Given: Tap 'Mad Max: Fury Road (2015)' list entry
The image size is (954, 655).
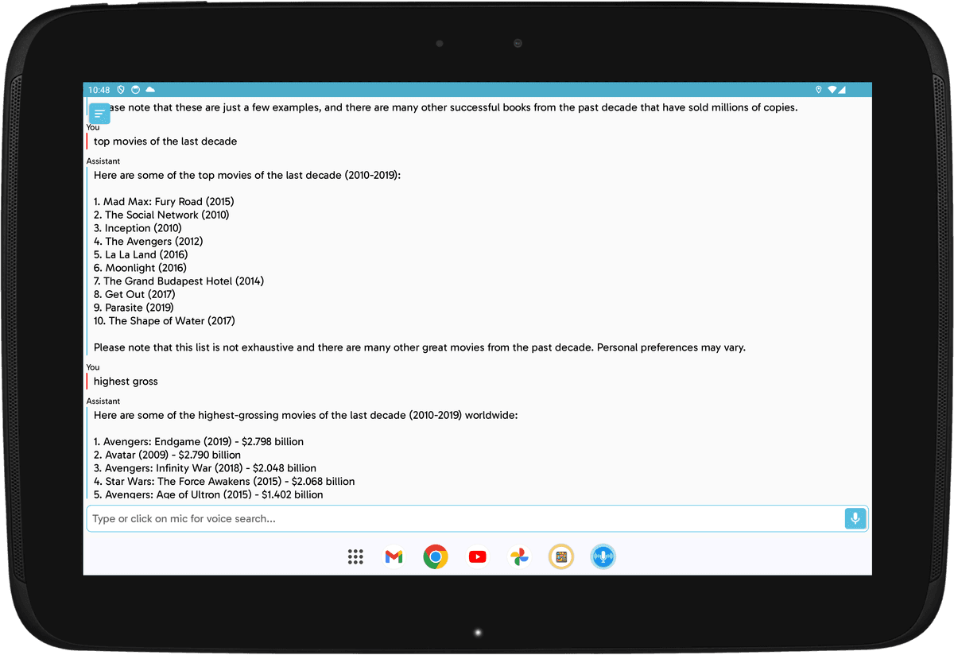Looking at the screenshot, I should (x=164, y=202).
